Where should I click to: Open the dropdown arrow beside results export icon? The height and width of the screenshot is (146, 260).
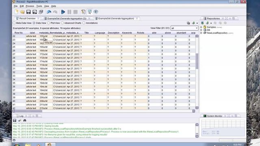click(x=197, y=23)
